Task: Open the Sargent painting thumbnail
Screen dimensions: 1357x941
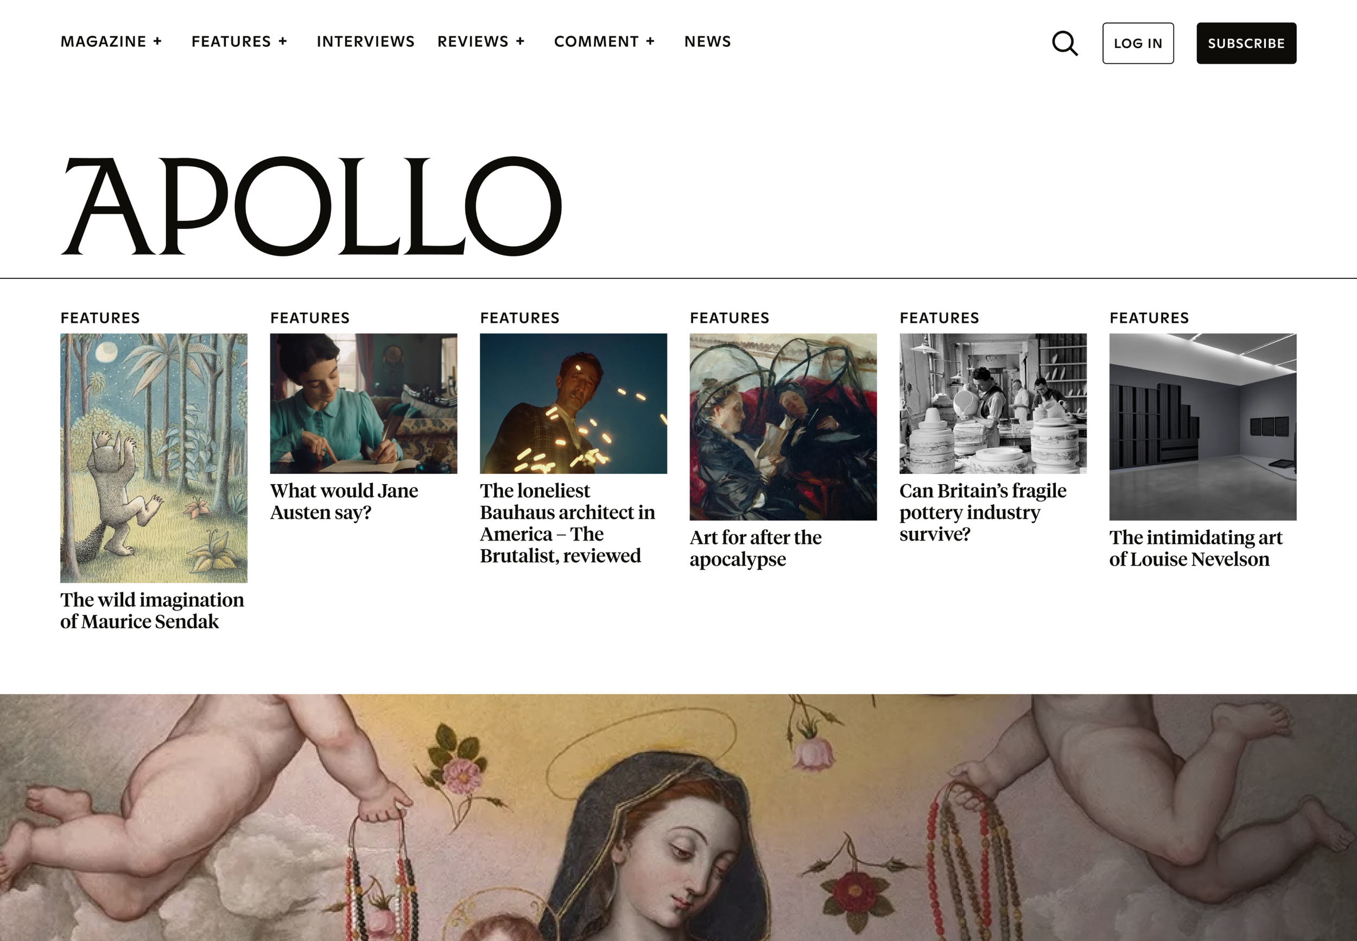Action: click(783, 427)
